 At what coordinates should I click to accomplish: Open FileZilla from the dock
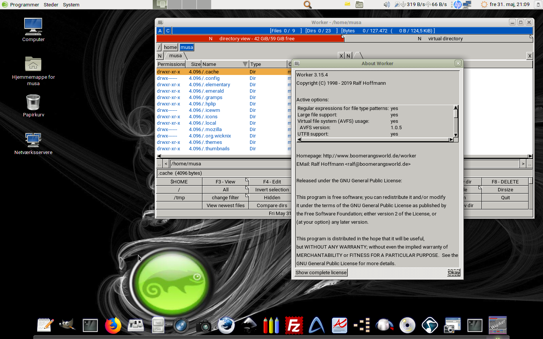294,325
